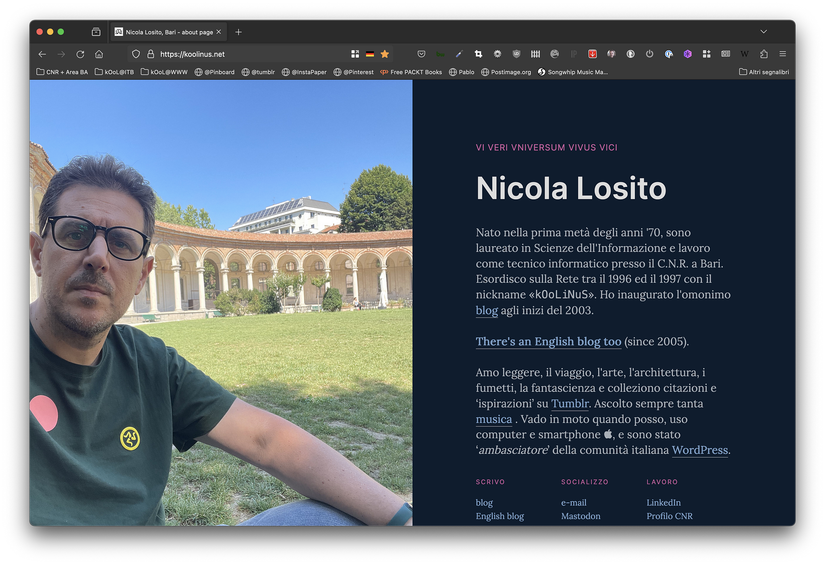The height and width of the screenshot is (565, 825).
Task: Follow the WordPress link
Action: pos(700,450)
